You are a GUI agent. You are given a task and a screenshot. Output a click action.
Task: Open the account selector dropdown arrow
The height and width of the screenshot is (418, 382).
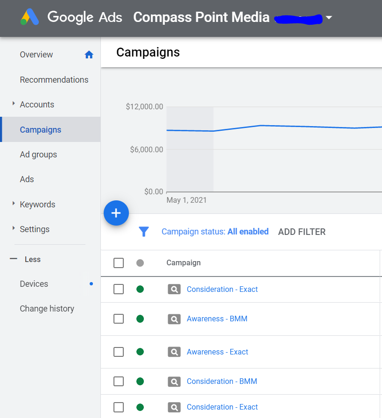330,17
